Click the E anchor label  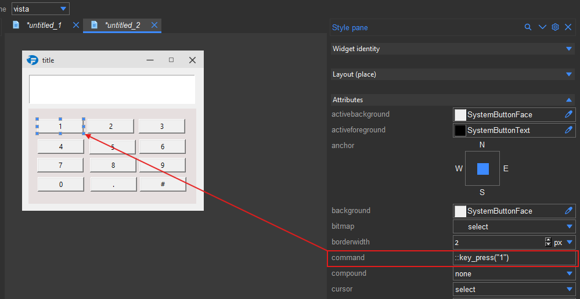click(506, 169)
